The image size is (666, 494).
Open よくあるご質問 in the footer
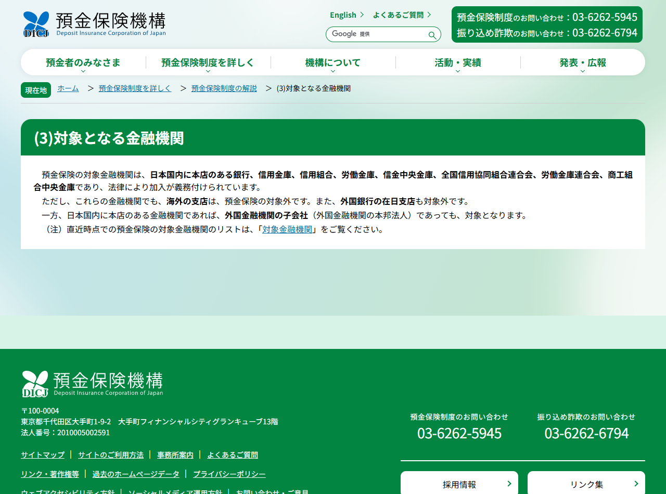(233, 455)
